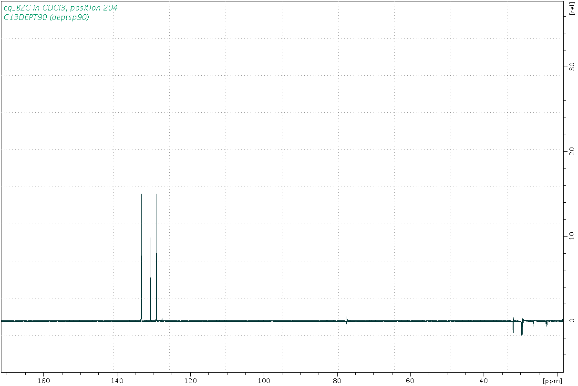Viewport: 578px width, 386px height.
Task: Click the [ppm] axis unit label
Action: coord(553,381)
